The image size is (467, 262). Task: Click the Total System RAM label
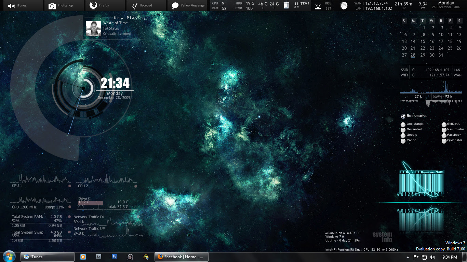coord(27,217)
